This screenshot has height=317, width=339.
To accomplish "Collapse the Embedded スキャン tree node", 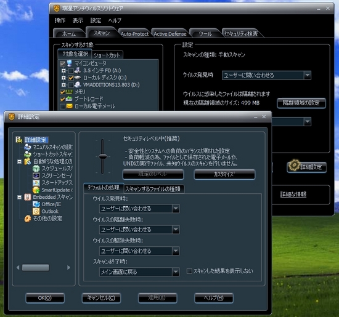I will tap(20, 197).
